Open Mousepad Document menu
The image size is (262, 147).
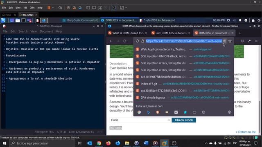[x=46, y=31]
